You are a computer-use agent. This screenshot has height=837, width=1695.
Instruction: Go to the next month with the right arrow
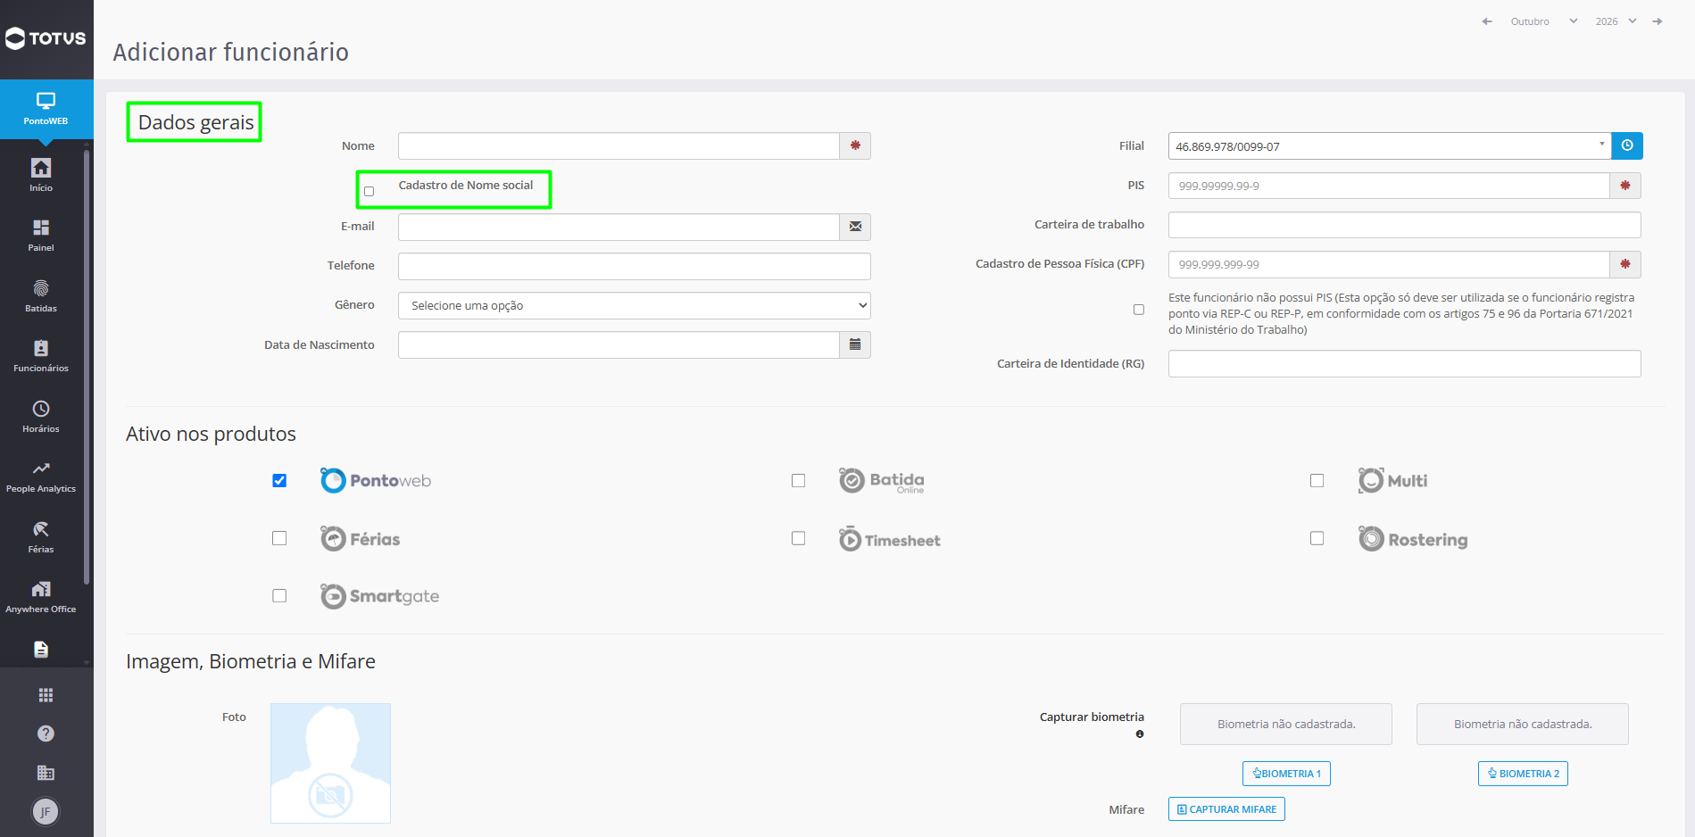click(x=1658, y=21)
